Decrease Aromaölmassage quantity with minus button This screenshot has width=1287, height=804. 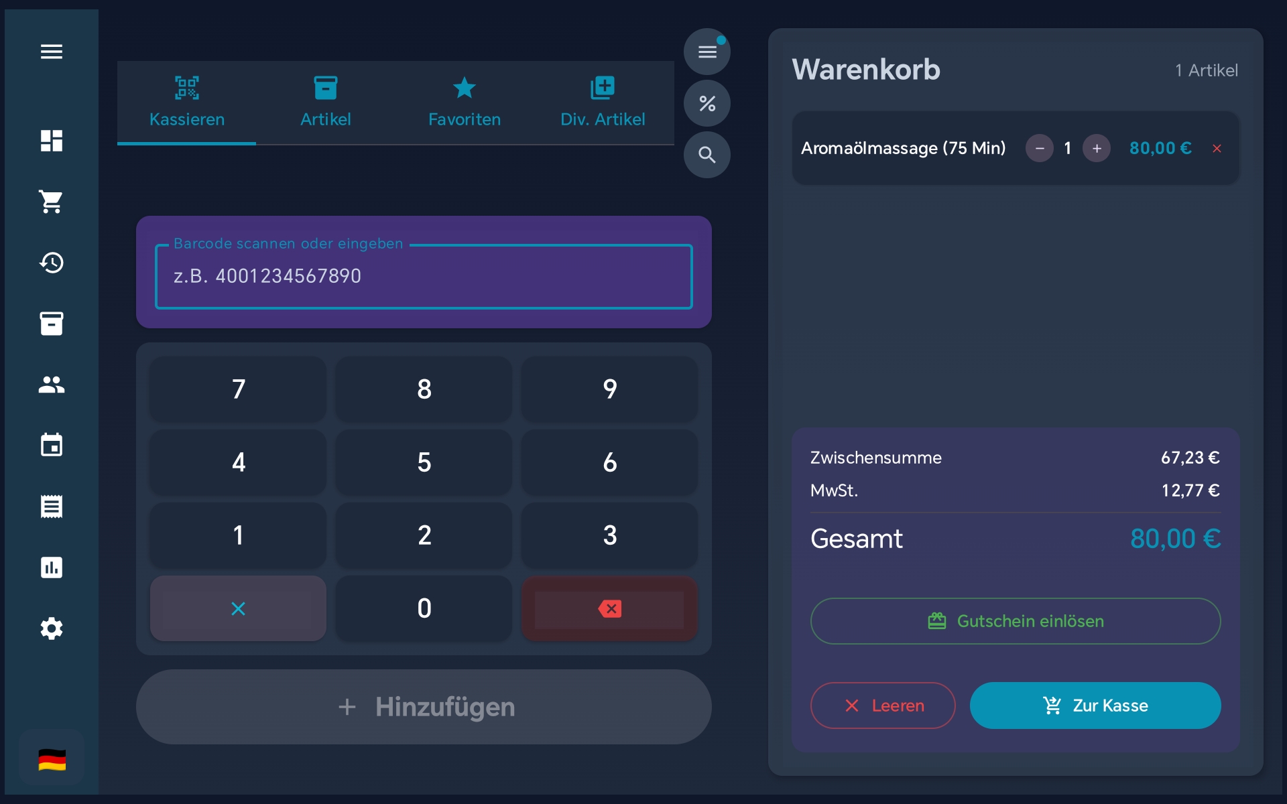pyautogui.click(x=1040, y=148)
